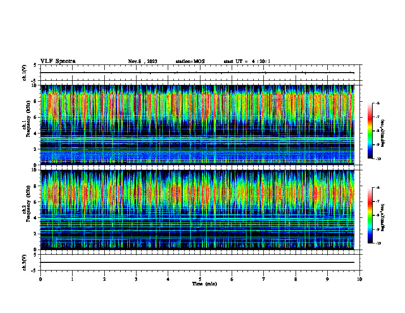
Task: Click the "-5" volt tick on ch.1(V) axis
Action: click(x=34, y=81)
